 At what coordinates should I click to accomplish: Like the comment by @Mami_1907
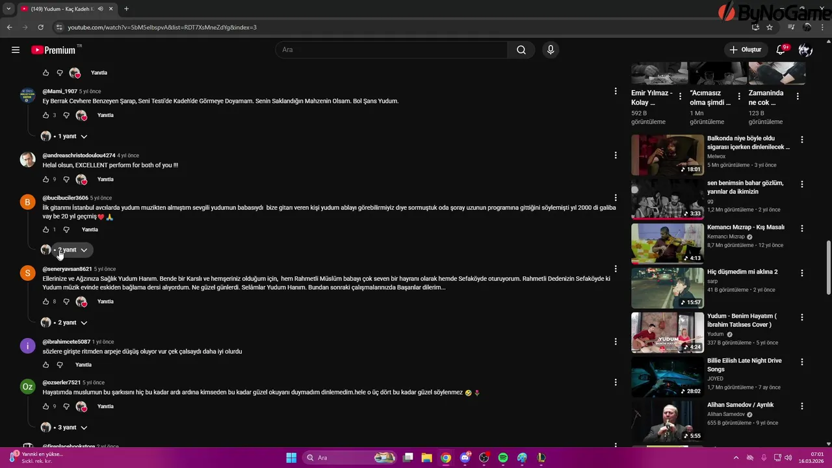45,115
